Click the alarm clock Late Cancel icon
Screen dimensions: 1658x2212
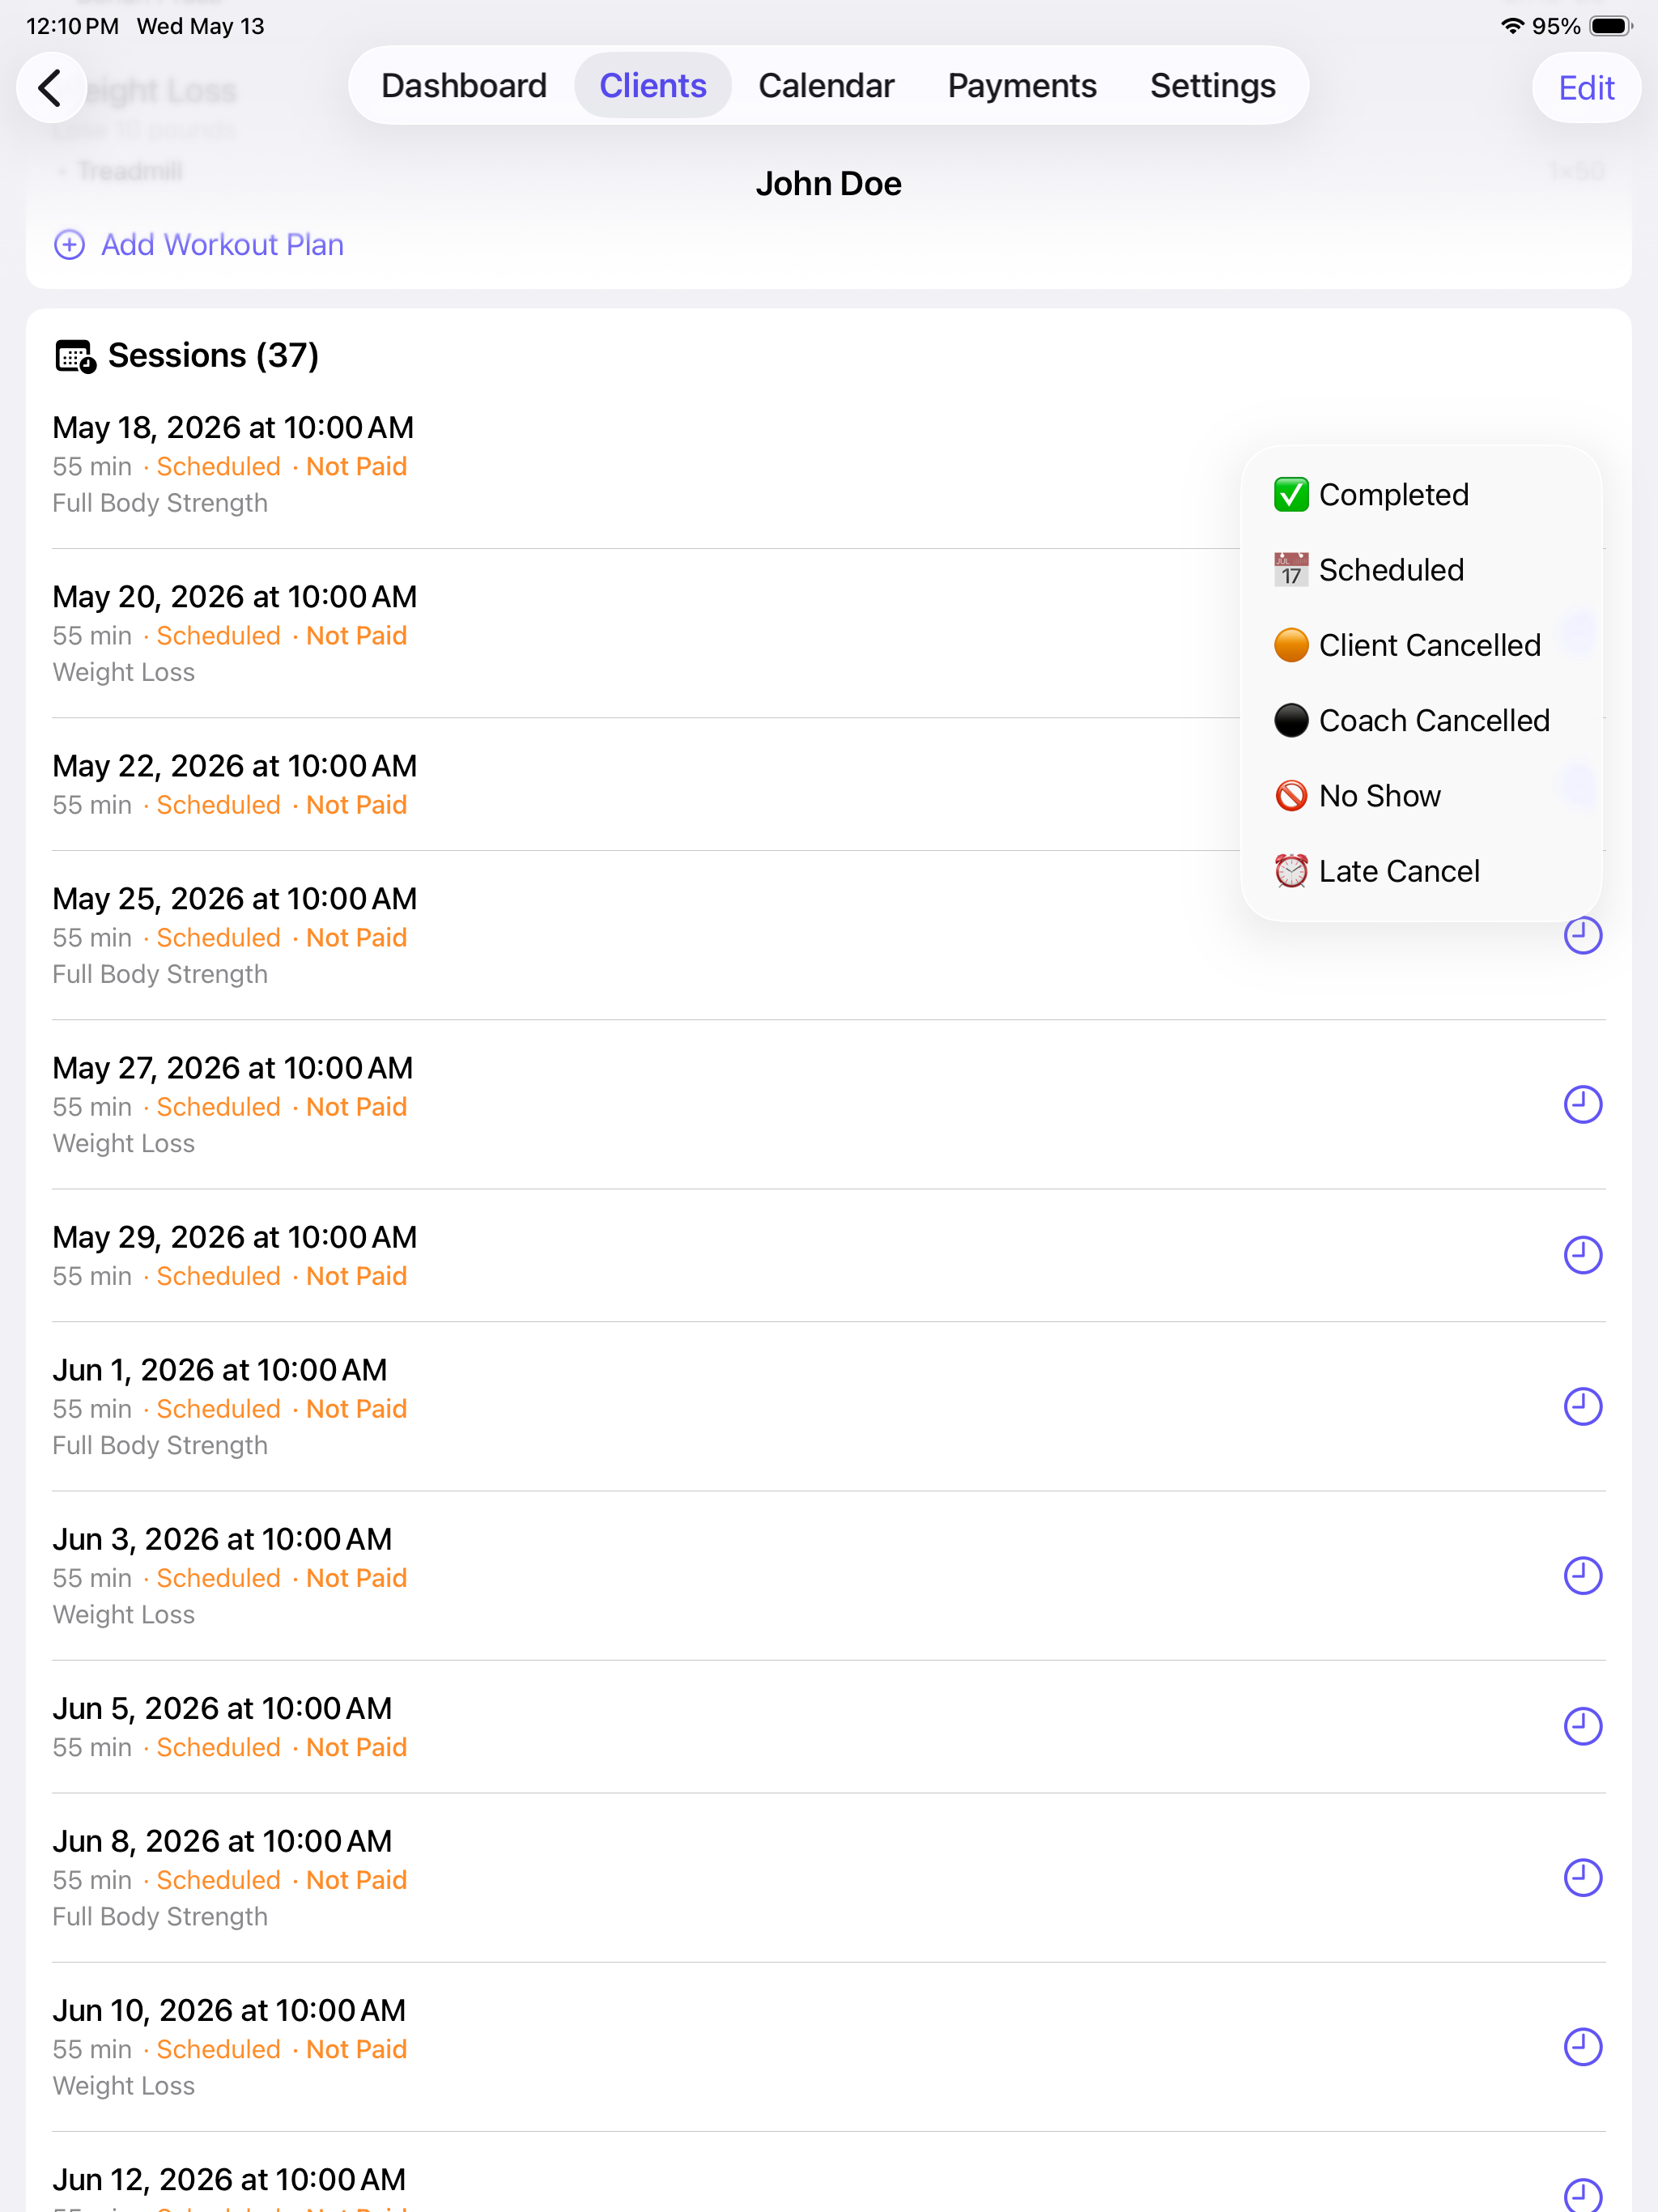pyautogui.click(x=1291, y=871)
